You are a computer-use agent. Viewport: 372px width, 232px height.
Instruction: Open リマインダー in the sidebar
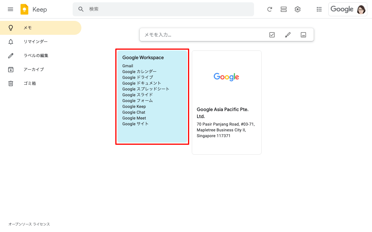(x=41, y=42)
